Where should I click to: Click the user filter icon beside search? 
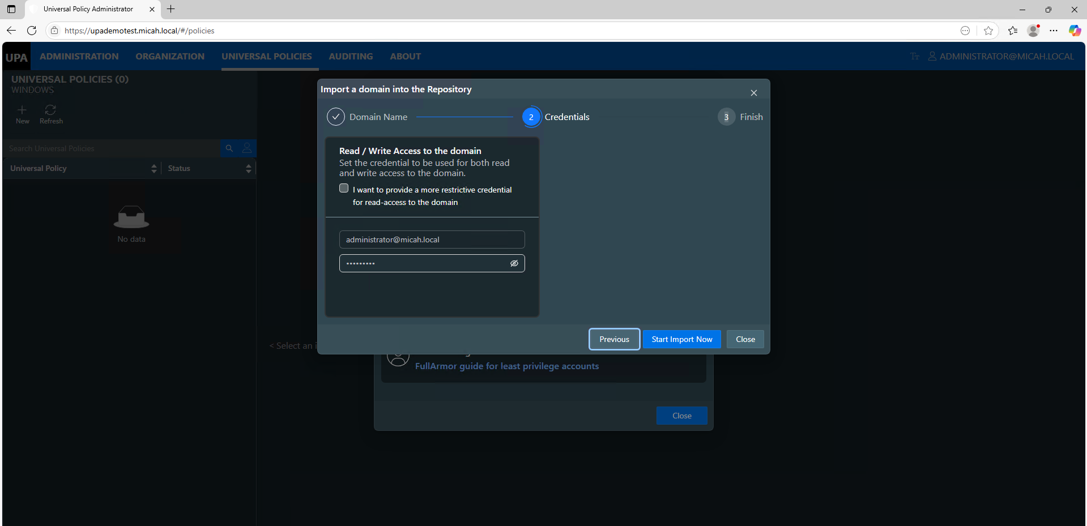(x=247, y=148)
